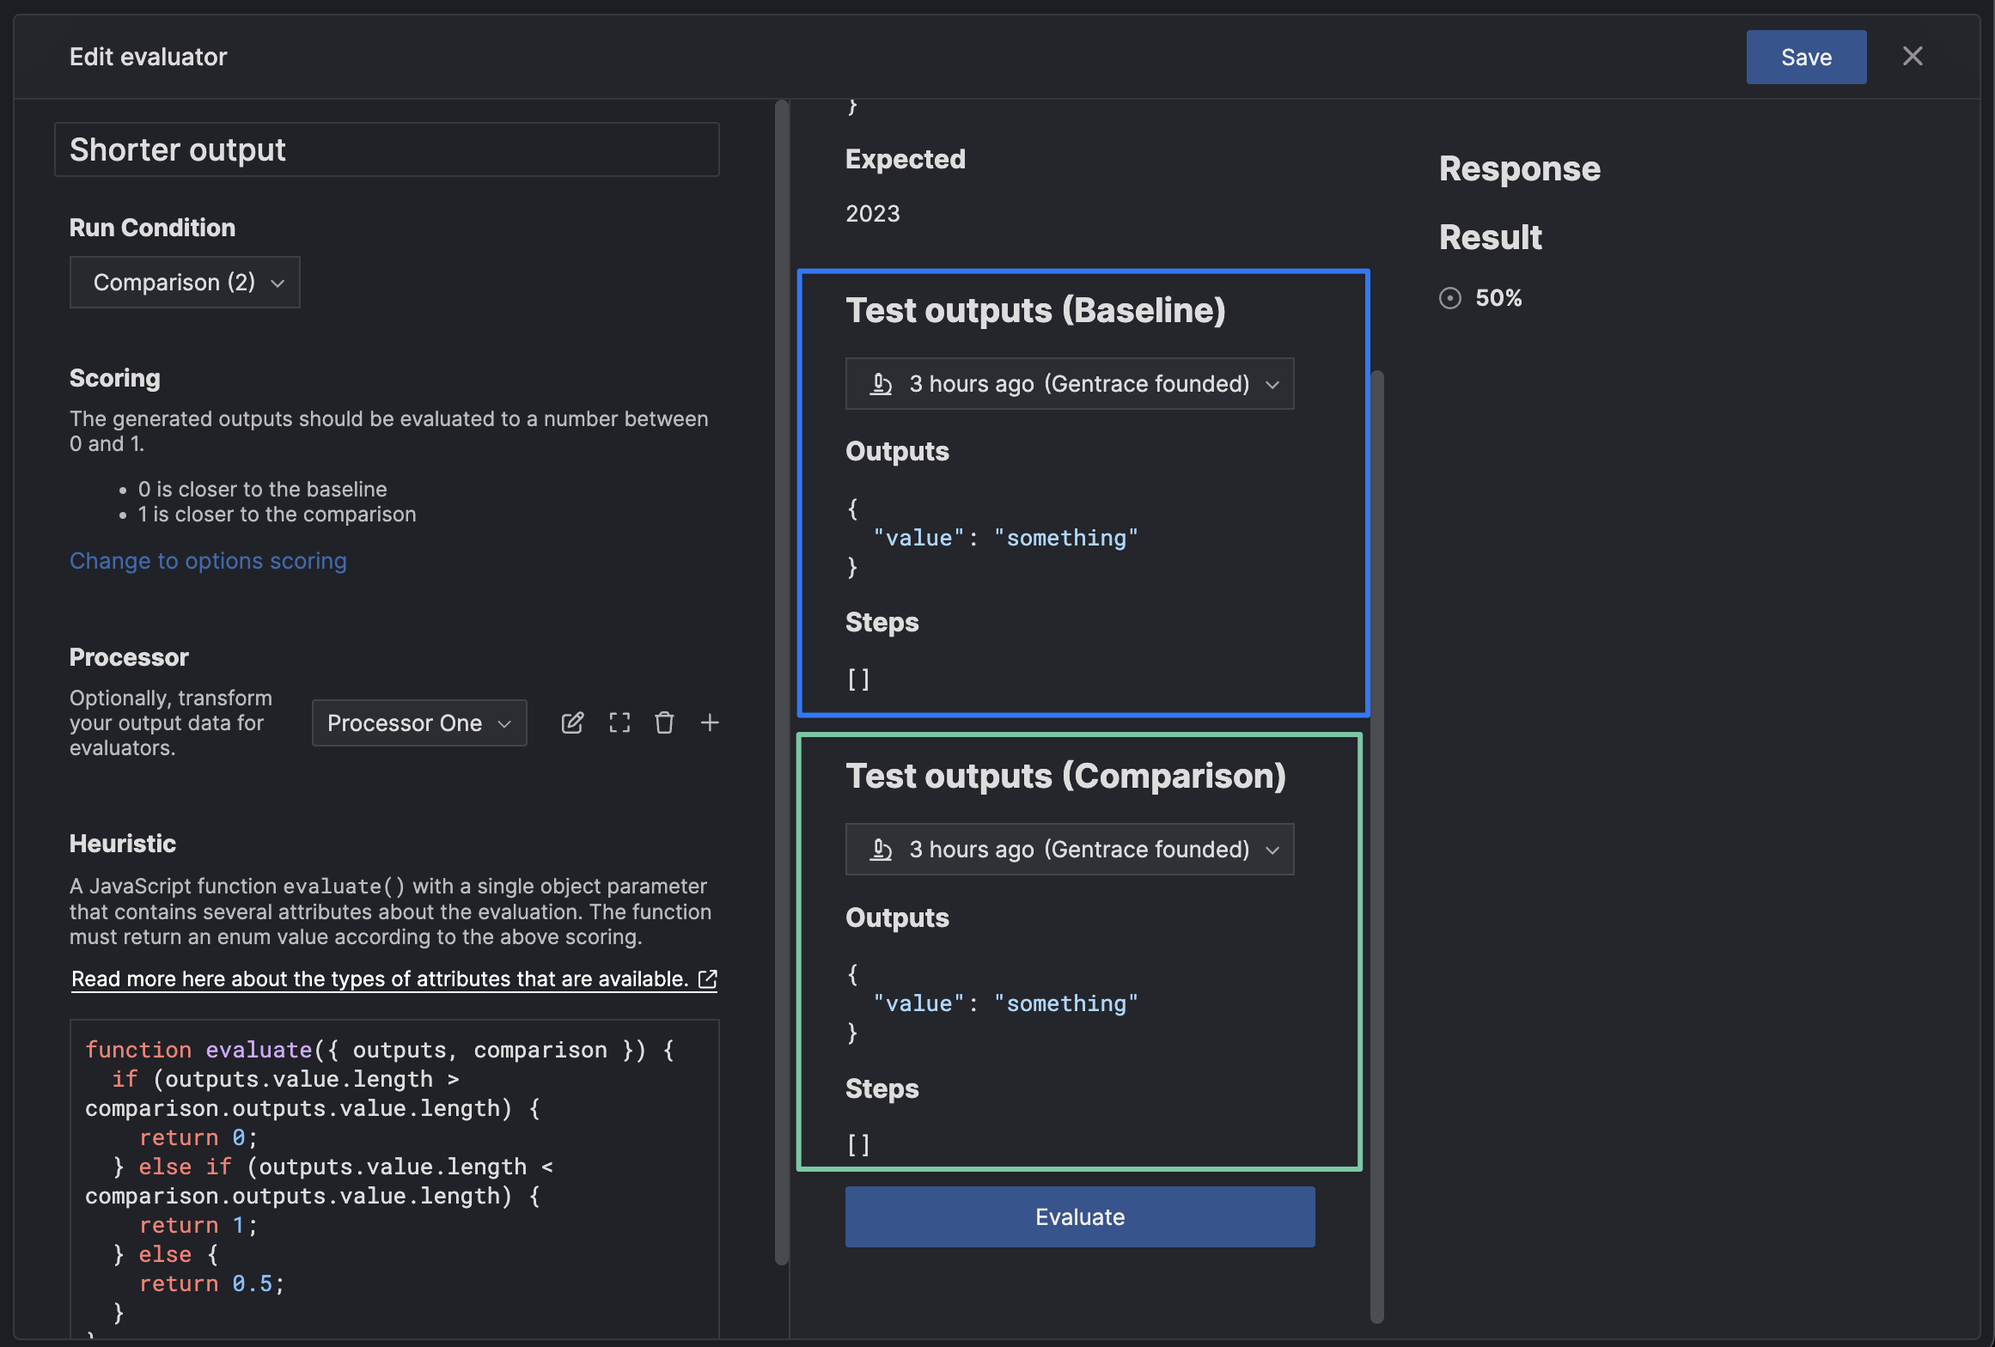The width and height of the screenshot is (1995, 1347).
Task: Click the Shorter output name field
Action: click(387, 149)
